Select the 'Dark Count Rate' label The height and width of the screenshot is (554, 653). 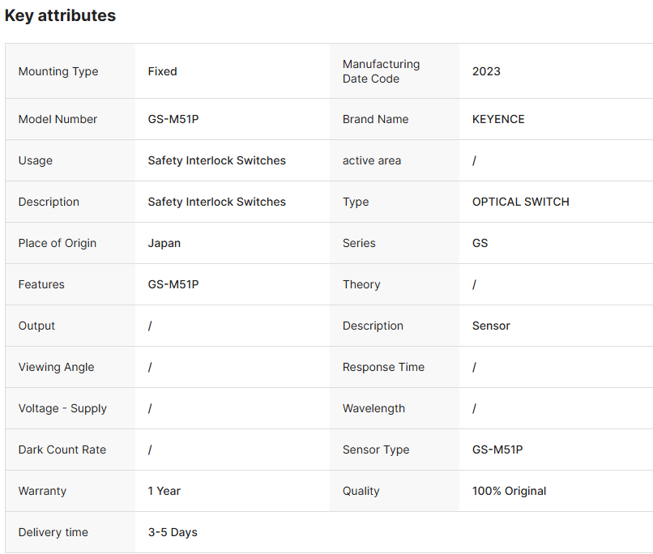(62, 450)
